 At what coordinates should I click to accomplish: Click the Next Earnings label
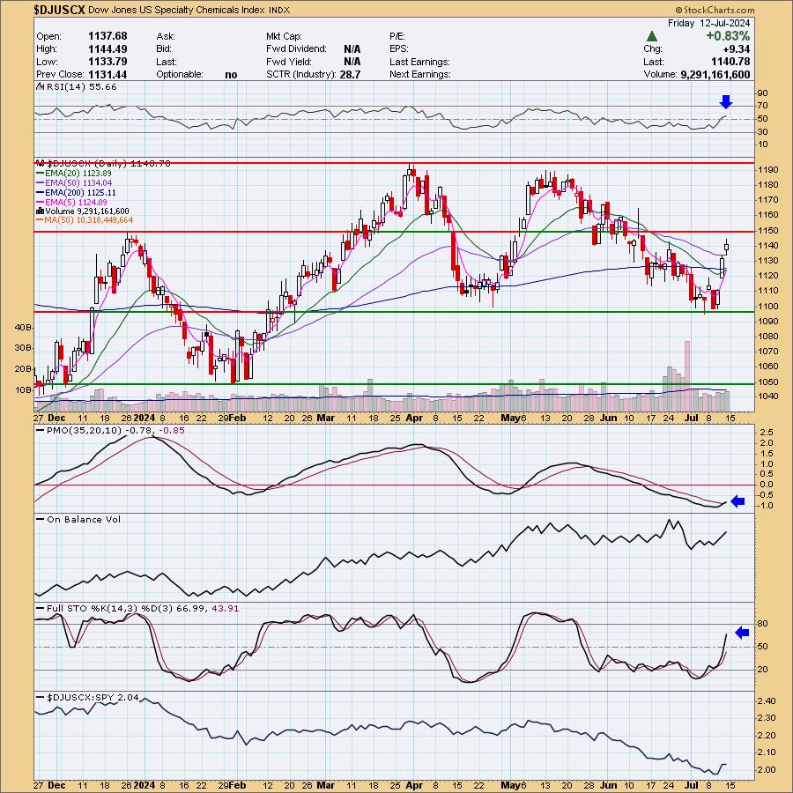(x=420, y=74)
